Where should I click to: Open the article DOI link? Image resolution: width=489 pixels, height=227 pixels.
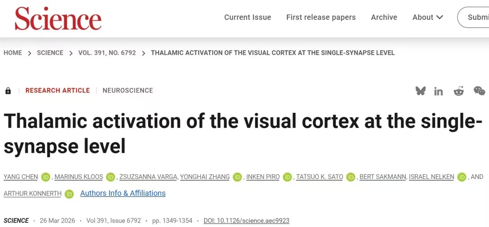tap(246, 221)
